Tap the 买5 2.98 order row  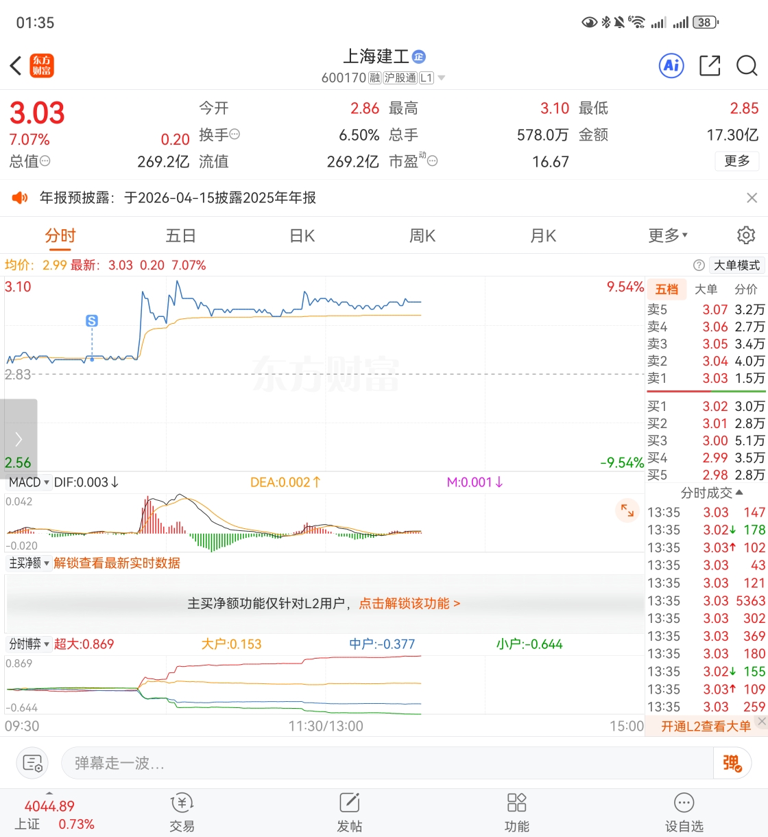point(706,475)
